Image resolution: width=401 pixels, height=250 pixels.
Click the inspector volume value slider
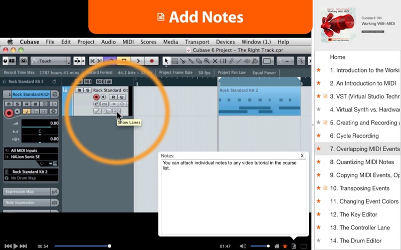pyautogui.click(x=40, y=123)
